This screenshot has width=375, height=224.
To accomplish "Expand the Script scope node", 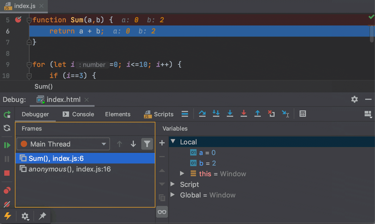I will [x=173, y=184].
